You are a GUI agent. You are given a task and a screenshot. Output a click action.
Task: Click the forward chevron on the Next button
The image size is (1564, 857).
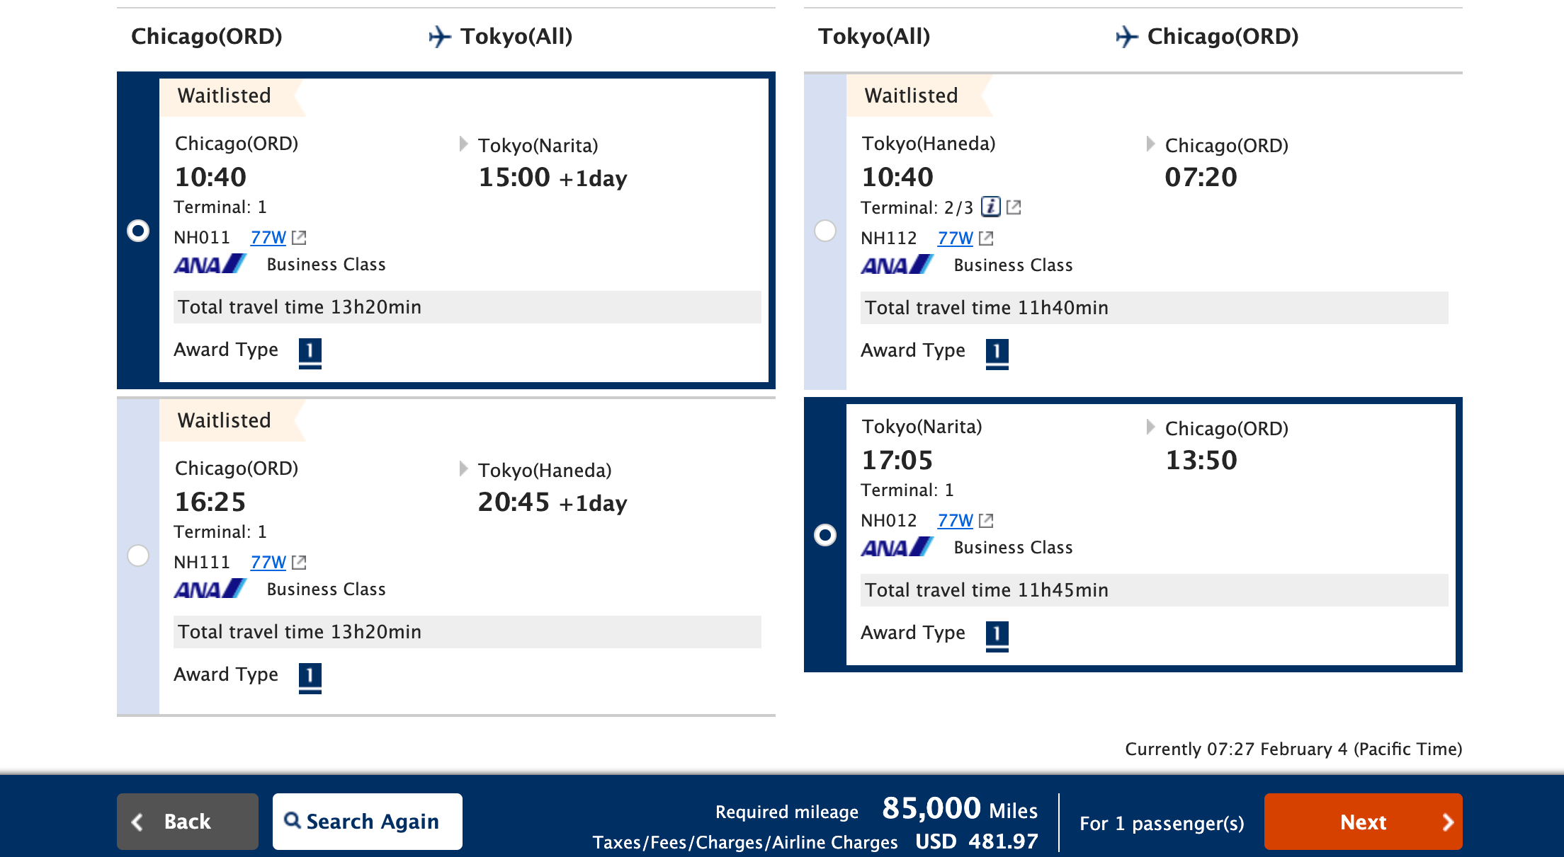1448,822
